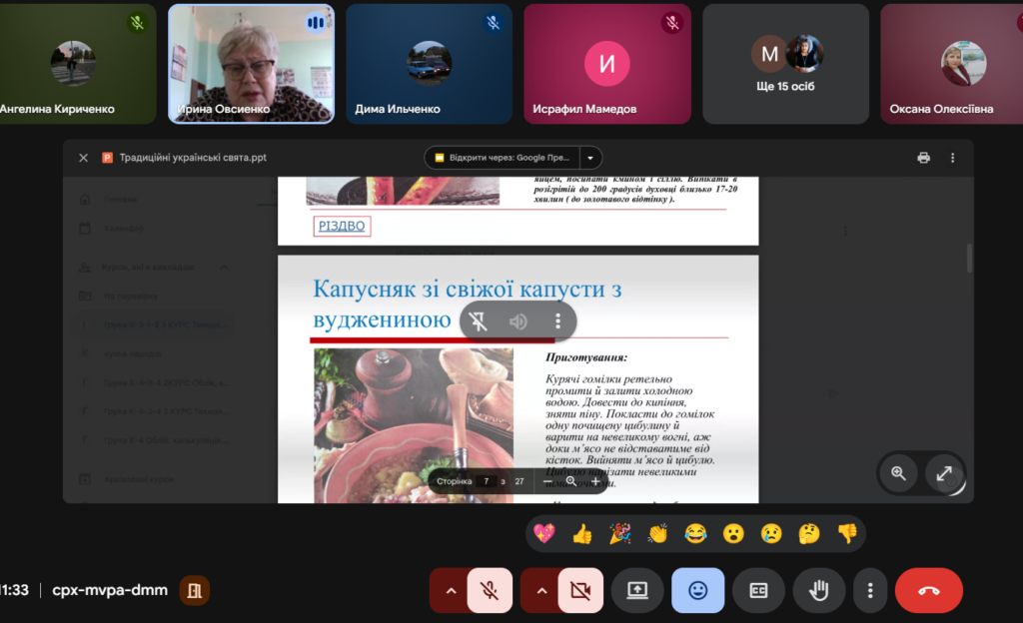Send the thumbs up emoji reaction

click(581, 534)
